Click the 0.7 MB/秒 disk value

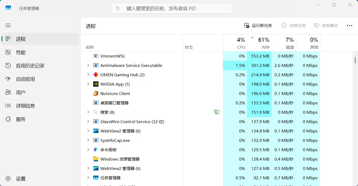pos(284,178)
